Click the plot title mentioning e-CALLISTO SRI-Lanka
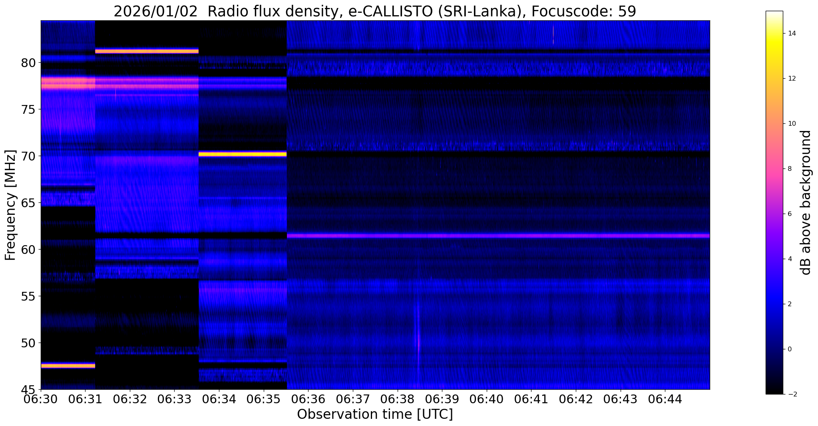This screenshot has width=818, height=426. 374,11
